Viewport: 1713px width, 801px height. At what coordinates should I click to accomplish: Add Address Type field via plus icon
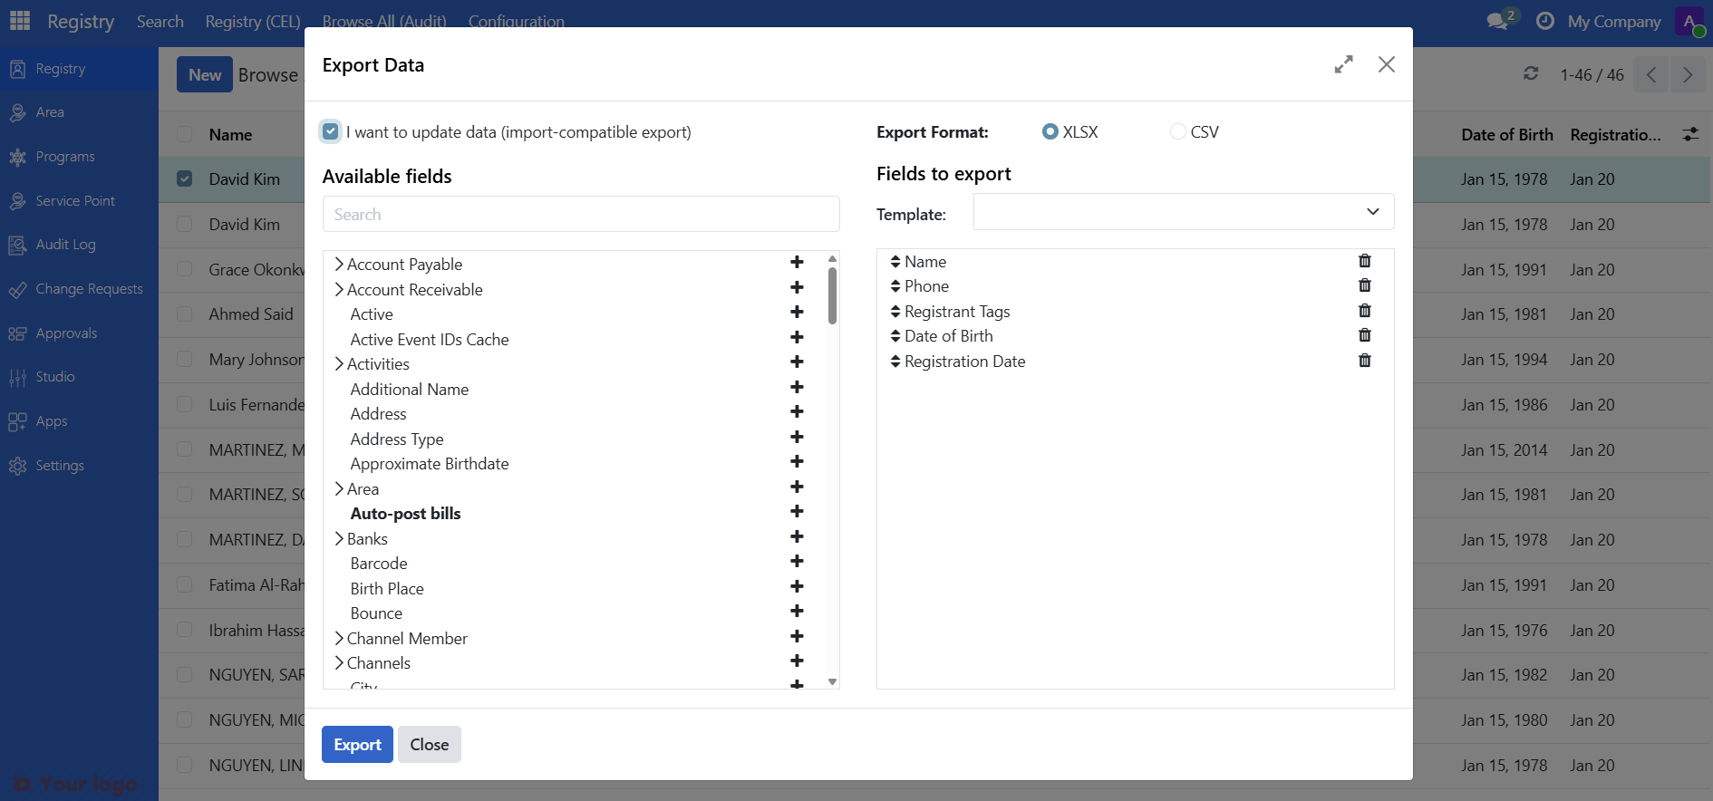(797, 437)
